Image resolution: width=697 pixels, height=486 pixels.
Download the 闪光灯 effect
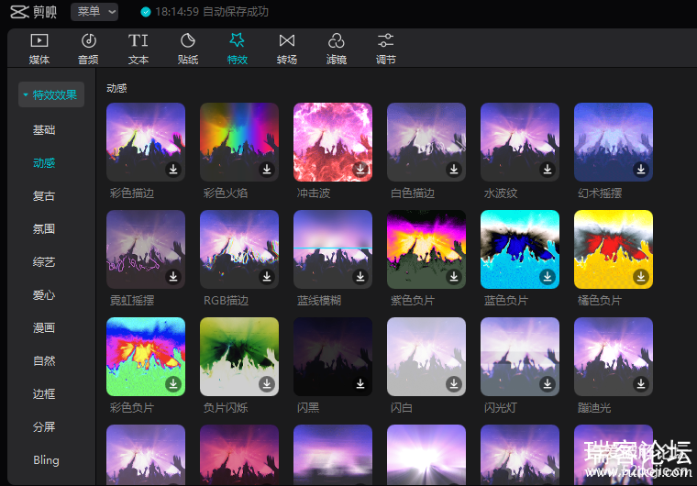point(548,383)
